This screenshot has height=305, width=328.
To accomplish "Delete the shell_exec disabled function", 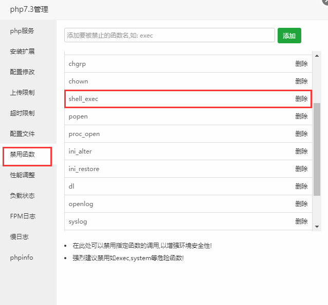I will pos(301,99).
